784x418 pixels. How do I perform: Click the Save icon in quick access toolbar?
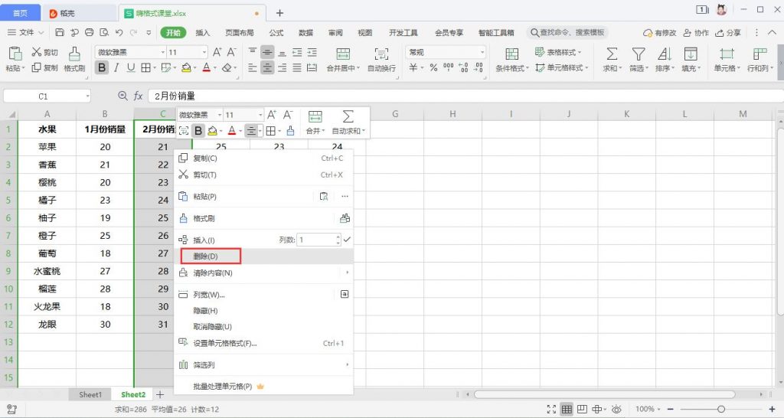click(x=60, y=32)
